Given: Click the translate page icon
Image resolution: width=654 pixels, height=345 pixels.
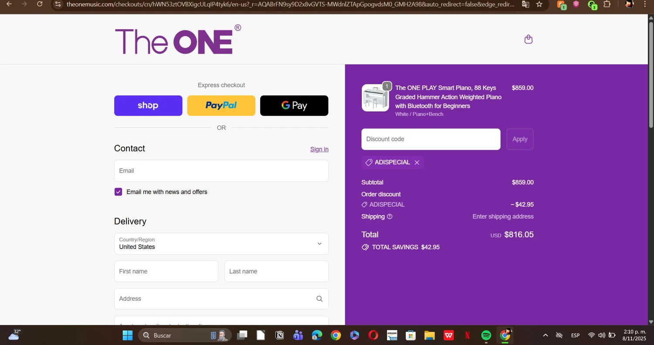Looking at the screenshot, I should coord(526,4).
